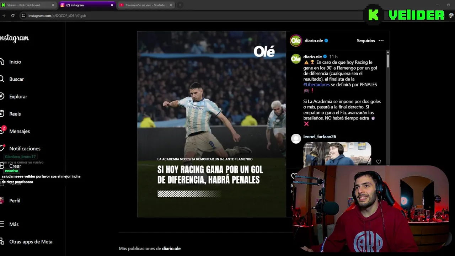455x256 pixels.
Task: Click the address bar URL
Action: click(57, 16)
